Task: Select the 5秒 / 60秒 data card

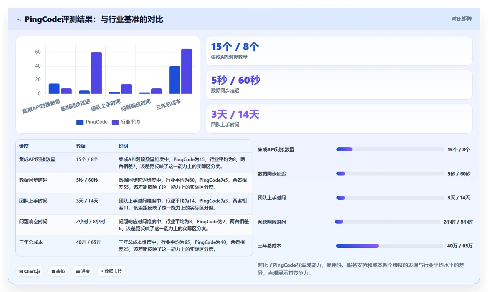Action: tap(339, 84)
